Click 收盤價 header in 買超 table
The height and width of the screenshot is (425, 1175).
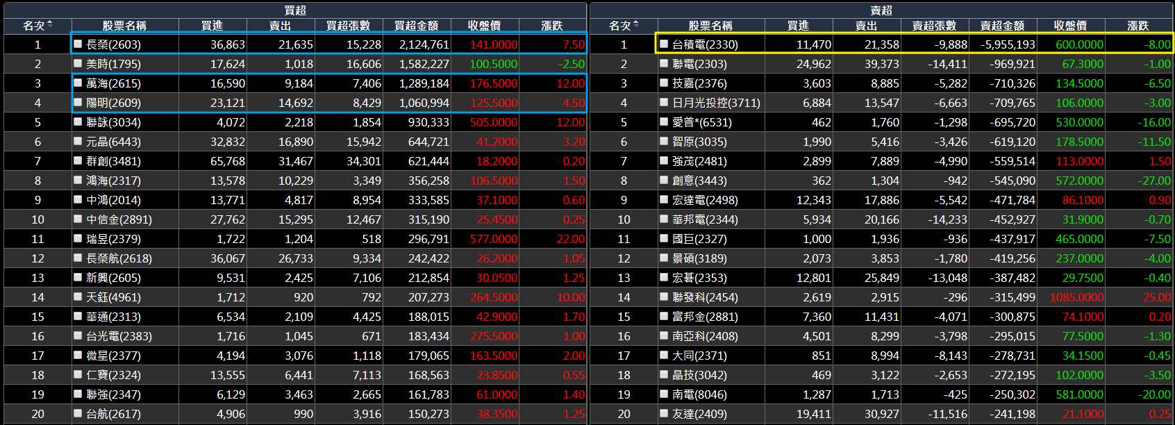click(484, 26)
